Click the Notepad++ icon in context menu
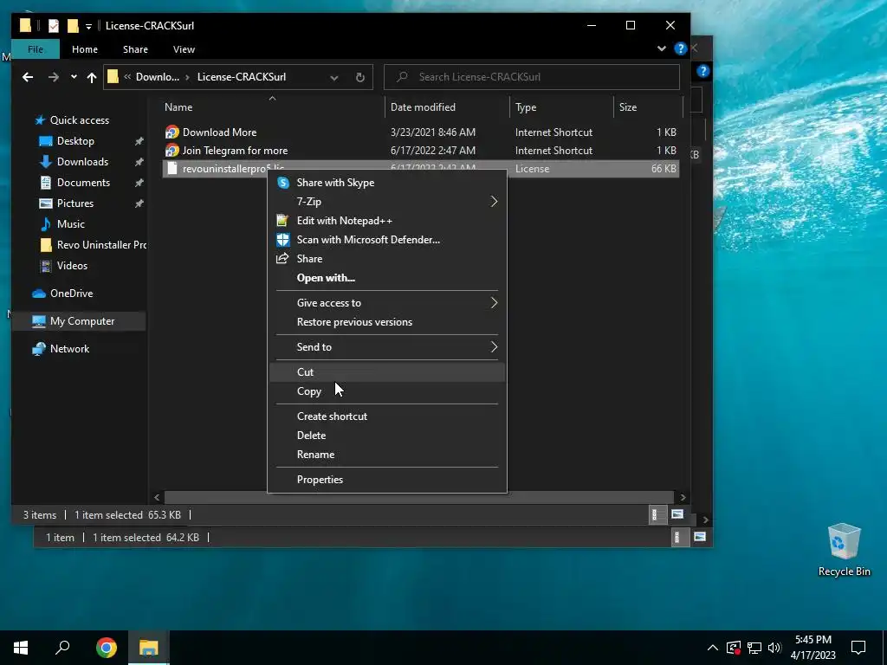The width and height of the screenshot is (887, 665). pyautogui.click(x=282, y=221)
